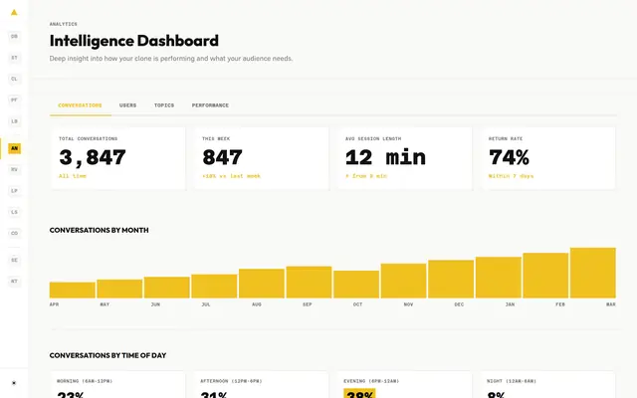Click the 'Within 7 days' caption
Screen dimensions: 637x398
click(511, 176)
